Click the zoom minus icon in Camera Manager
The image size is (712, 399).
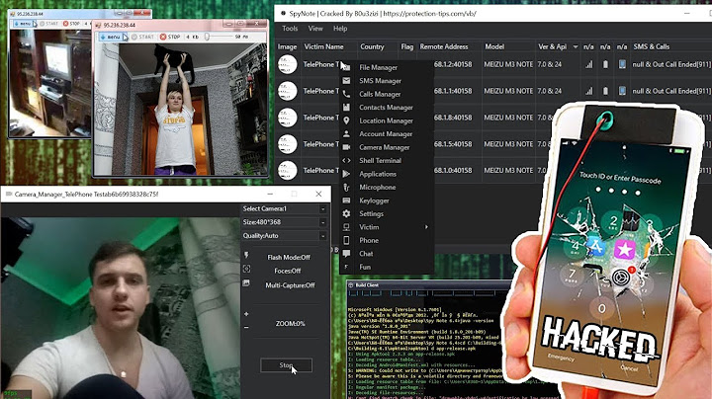click(x=246, y=327)
